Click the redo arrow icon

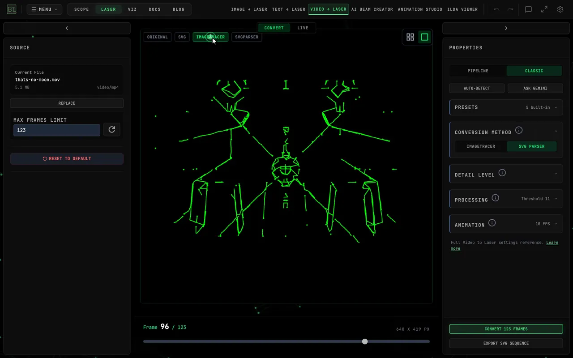pos(510,9)
